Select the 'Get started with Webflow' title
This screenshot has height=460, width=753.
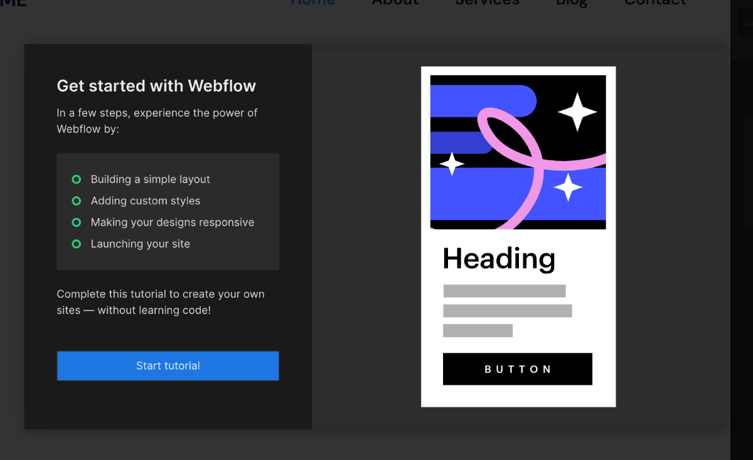(156, 86)
